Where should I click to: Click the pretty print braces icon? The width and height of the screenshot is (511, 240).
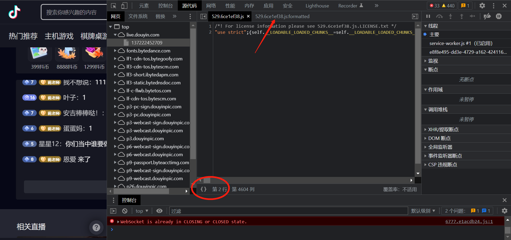click(x=204, y=189)
